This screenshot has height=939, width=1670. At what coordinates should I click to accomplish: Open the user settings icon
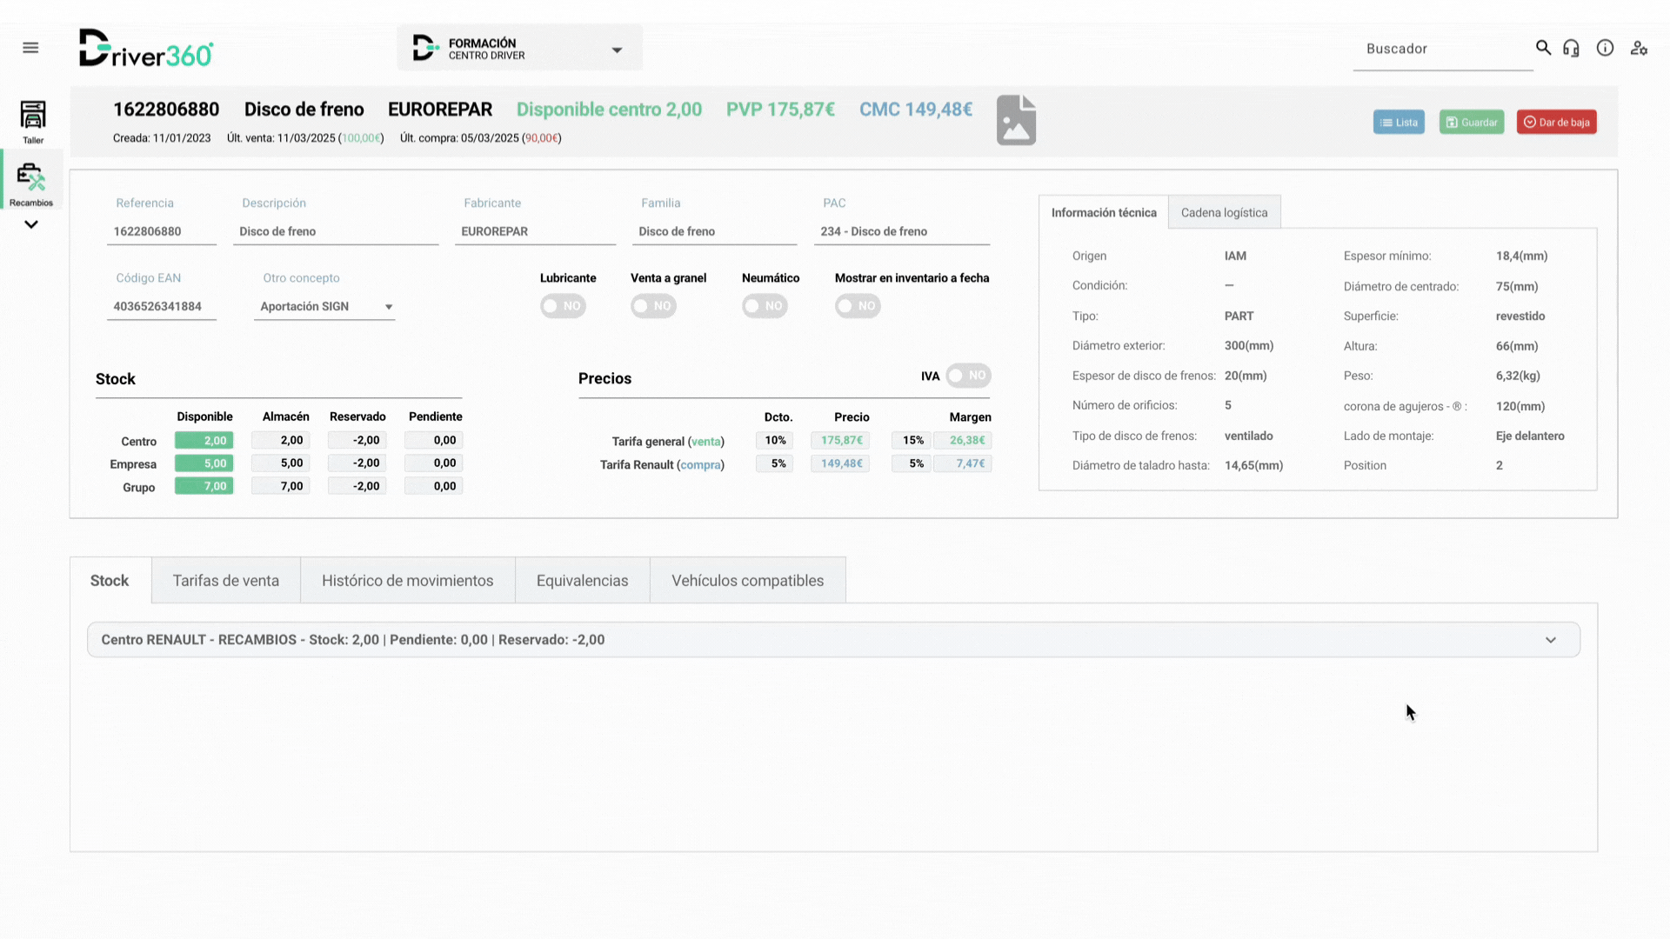tap(1639, 48)
